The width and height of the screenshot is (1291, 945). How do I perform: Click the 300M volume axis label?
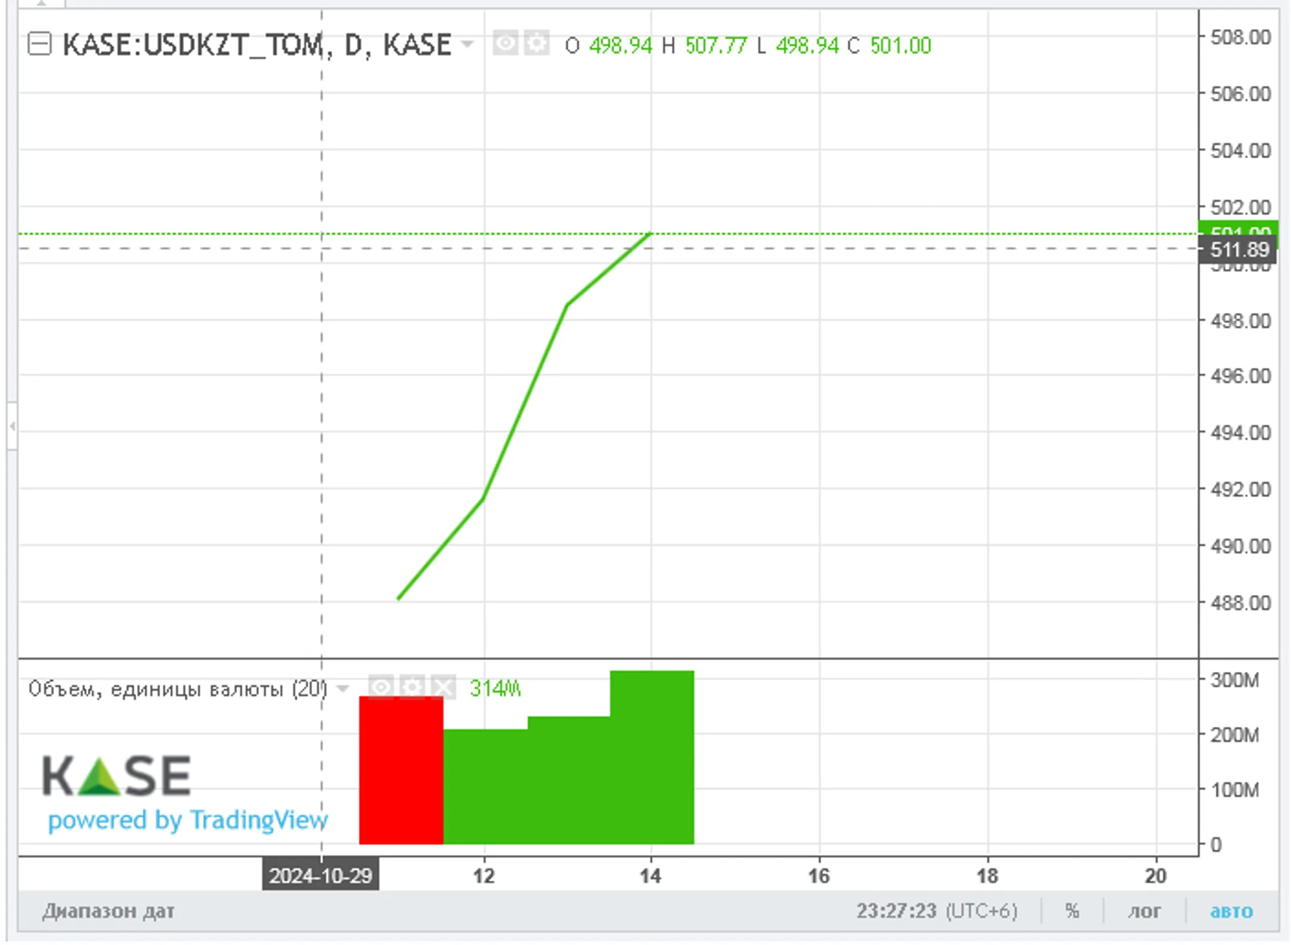(x=1235, y=680)
